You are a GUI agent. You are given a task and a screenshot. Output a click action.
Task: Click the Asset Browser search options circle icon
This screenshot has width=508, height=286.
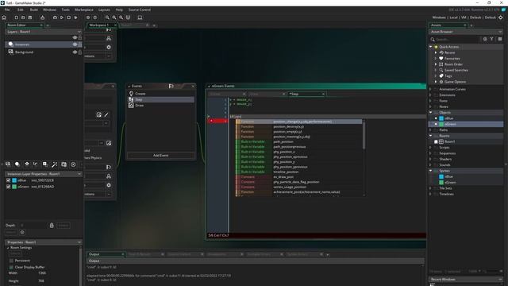485,39
